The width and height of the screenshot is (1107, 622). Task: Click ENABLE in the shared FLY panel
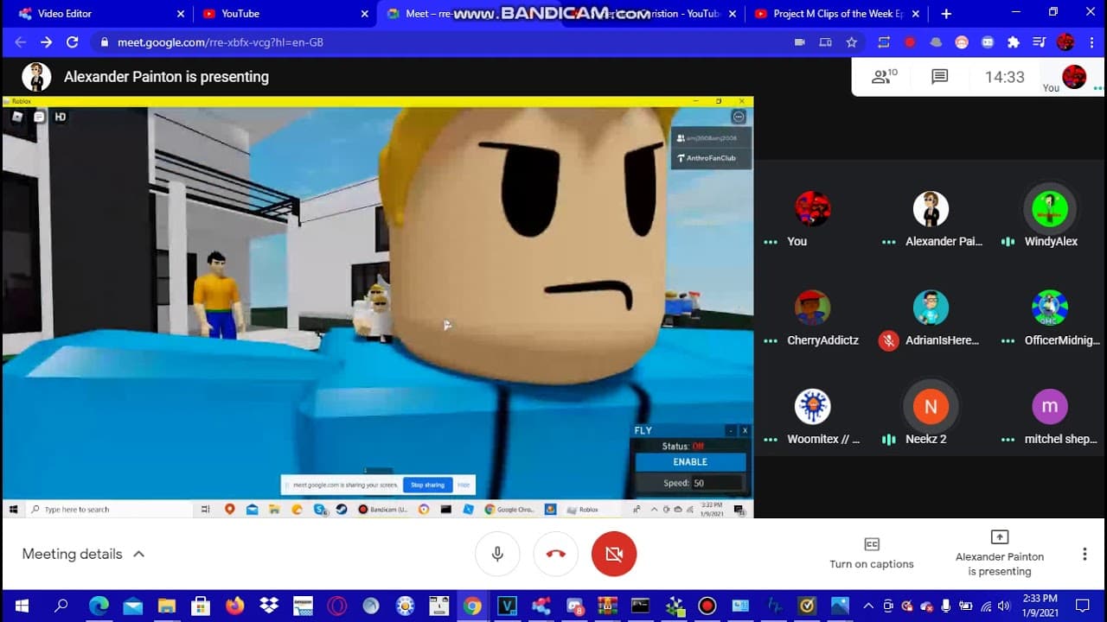690,462
